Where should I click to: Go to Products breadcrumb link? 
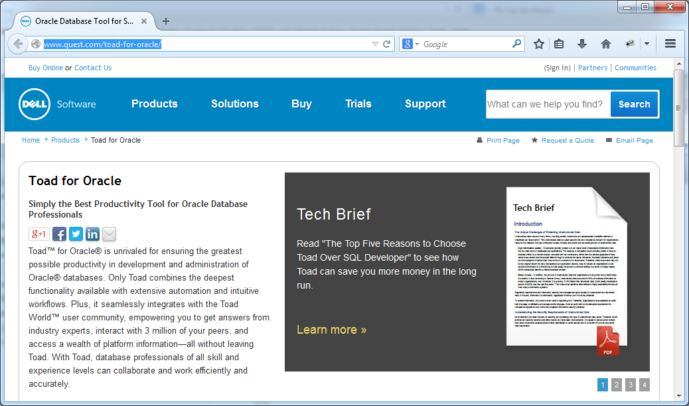tap(65, 140)
